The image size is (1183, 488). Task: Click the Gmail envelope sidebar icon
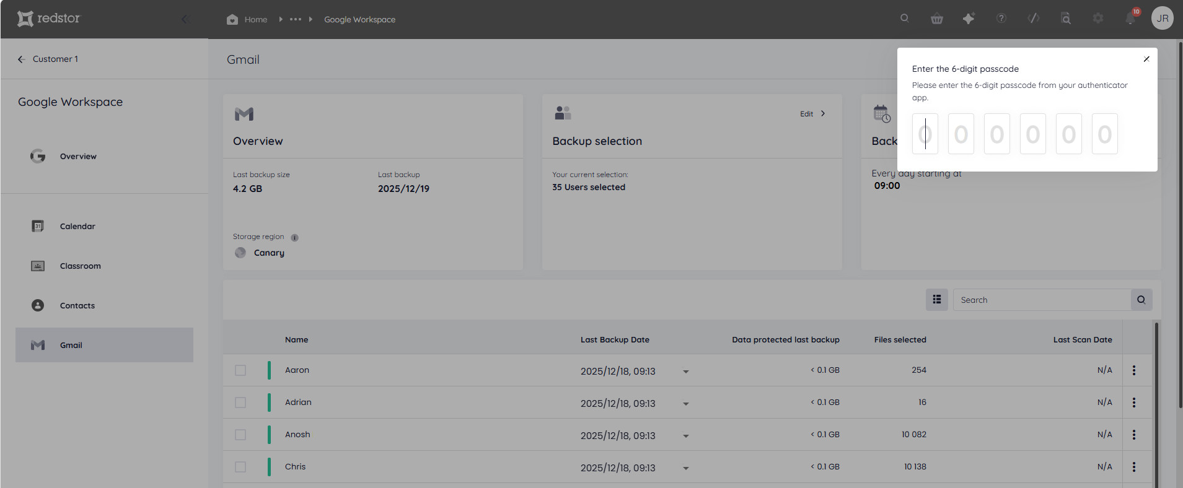pyautogui.click(x=38, y=345)
